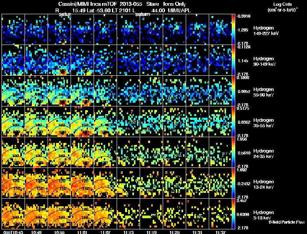
Task: Click the Hydrogen 90-149 keV row label
Action: (264, 61)
